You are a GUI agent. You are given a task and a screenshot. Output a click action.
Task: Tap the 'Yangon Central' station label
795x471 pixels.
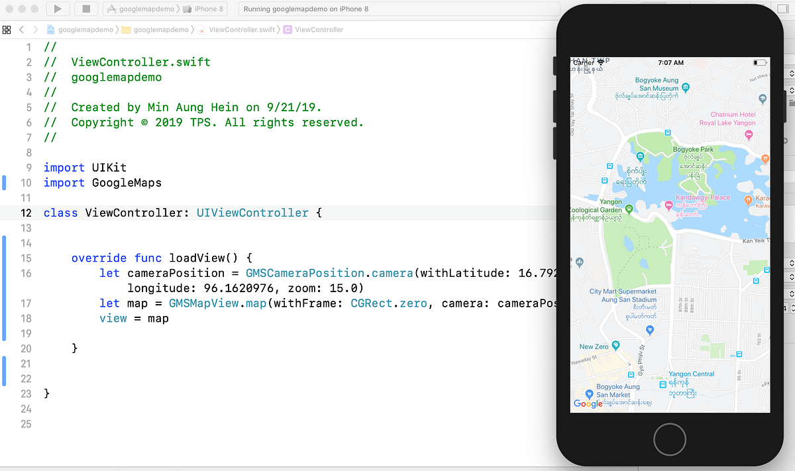(692, 374)
